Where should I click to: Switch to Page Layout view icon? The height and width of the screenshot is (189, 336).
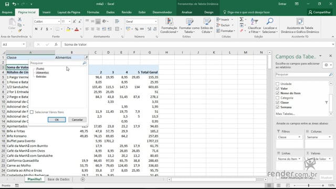[x=278, y=185]
